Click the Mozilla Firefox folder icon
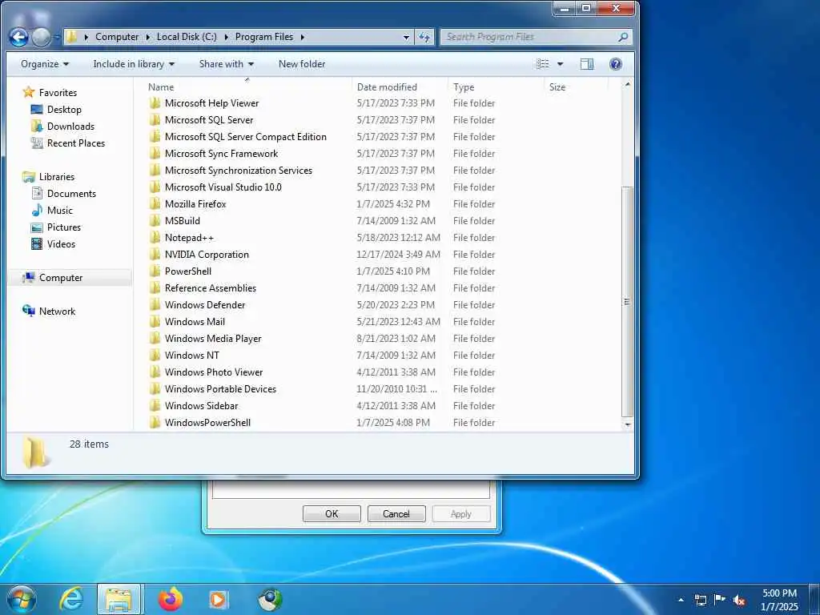Image resolution: width=820 pixels, height=615 pixels. point(155,204)
